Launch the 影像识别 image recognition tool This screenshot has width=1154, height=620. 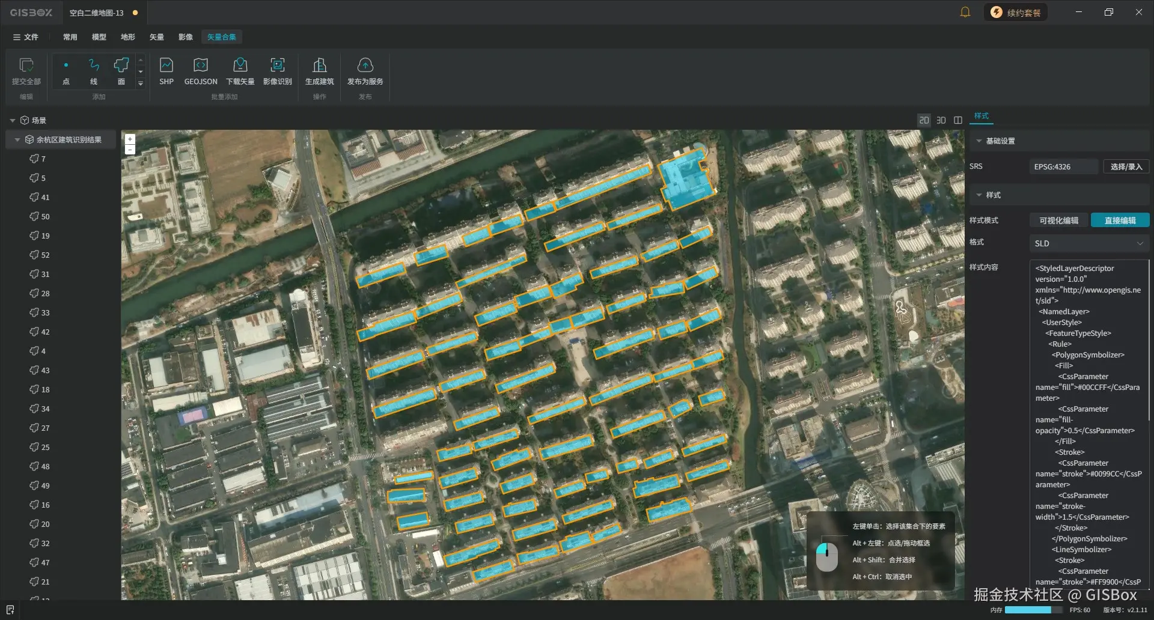(278, 71)
